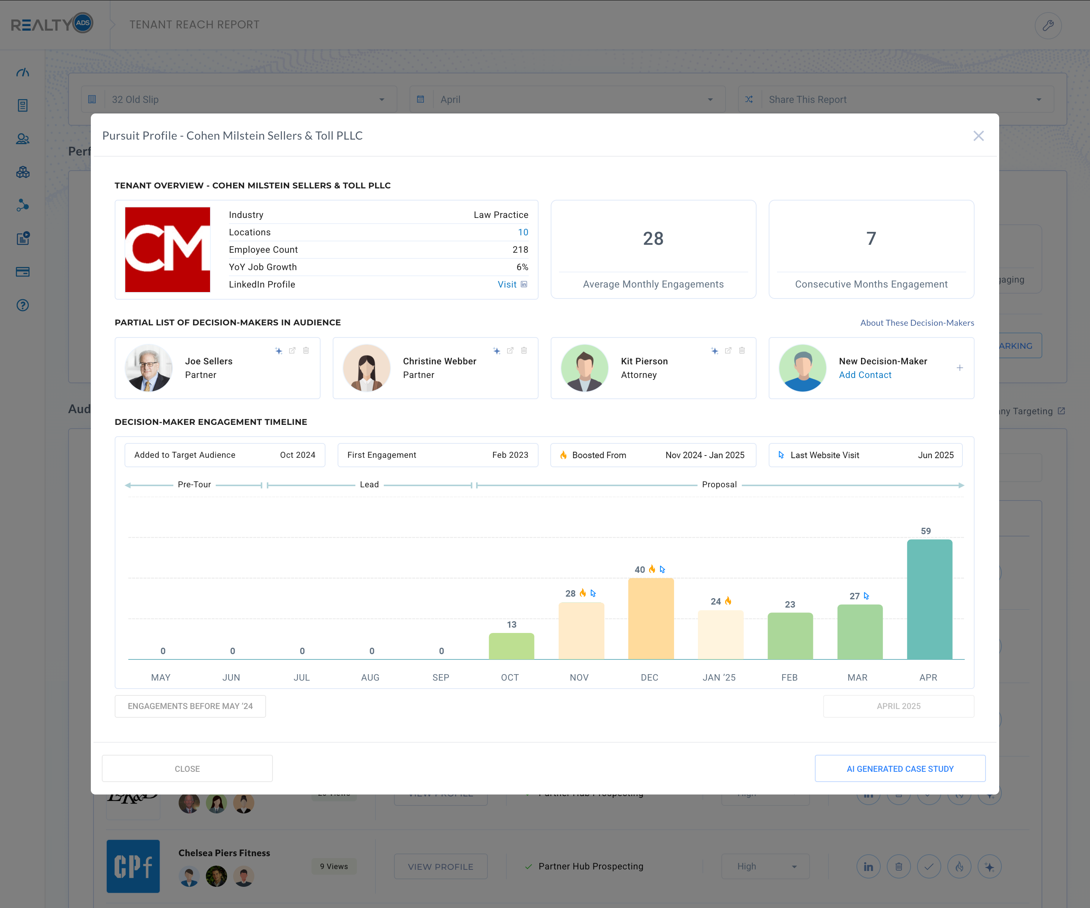Click the wrench settings icon in header
1090x908 pixels.
point(1048,25)
